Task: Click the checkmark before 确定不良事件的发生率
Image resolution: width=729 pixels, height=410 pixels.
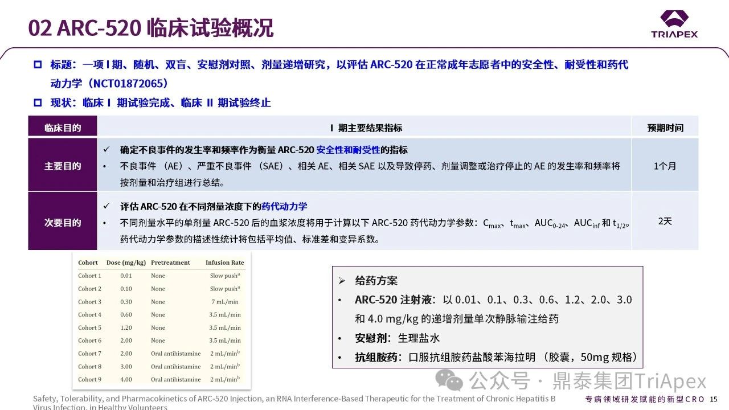Action: 106,150
